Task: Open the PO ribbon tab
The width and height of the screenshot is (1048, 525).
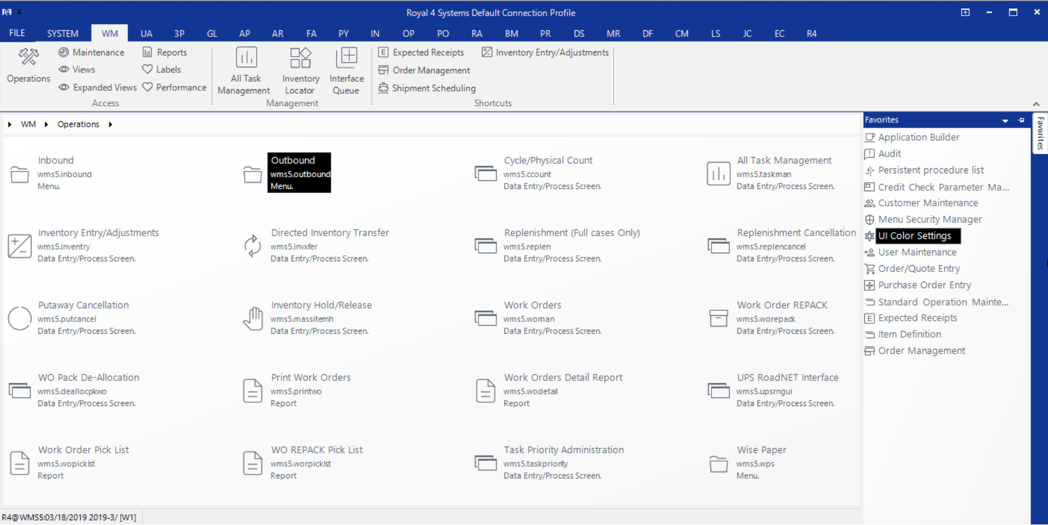Action: [x=443, y=34]
